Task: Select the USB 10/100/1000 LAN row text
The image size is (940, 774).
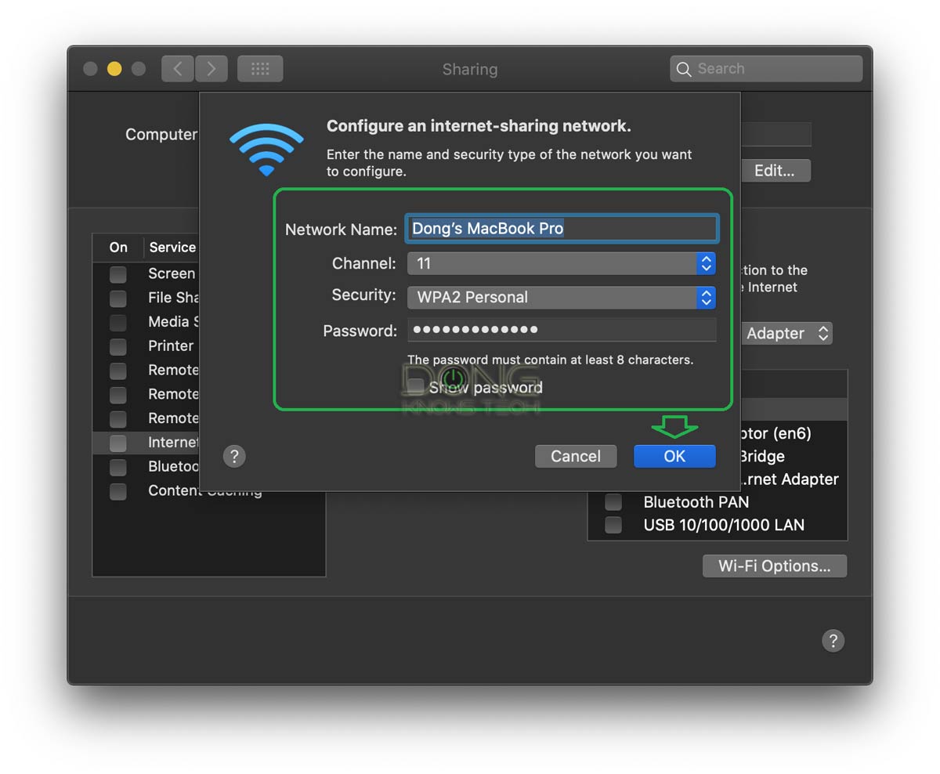Action: (x=724, y=525)
